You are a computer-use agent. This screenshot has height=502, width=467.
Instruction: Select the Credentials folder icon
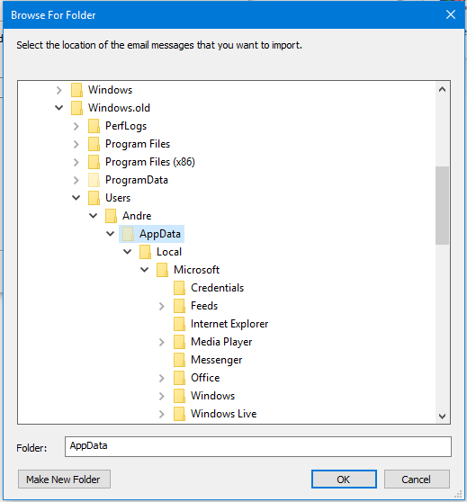[179, 288]
